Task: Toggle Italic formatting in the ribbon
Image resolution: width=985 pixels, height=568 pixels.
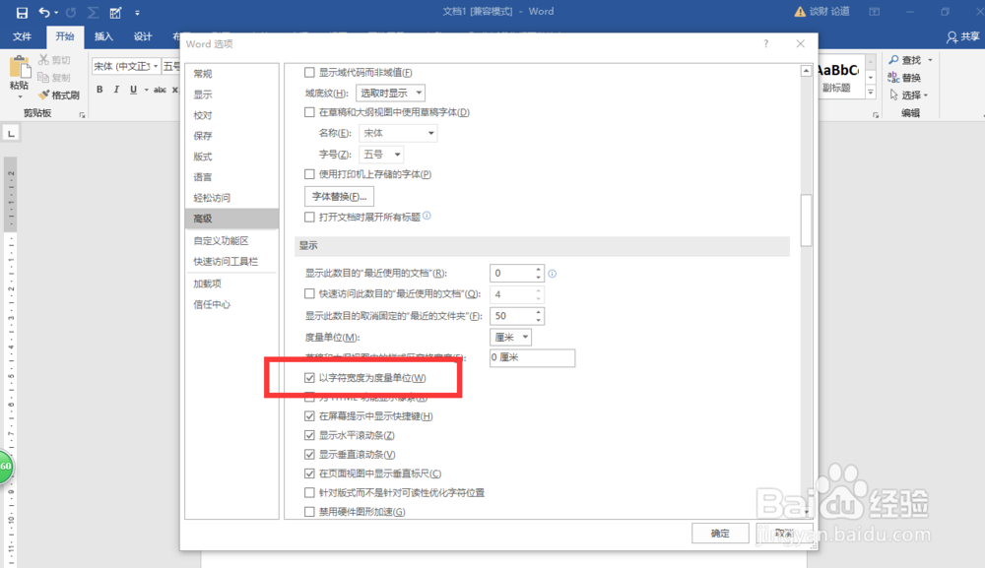Action: [116, 90]
